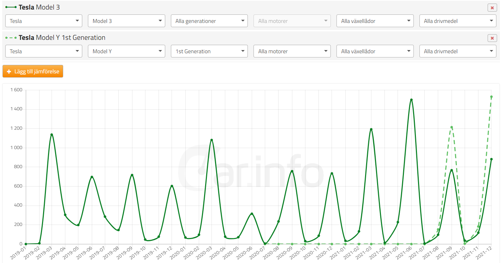Click the 1 600 y-axis label
Viewport: 501px width, 263px height.
pyautogui.click(x=16, y=90)
